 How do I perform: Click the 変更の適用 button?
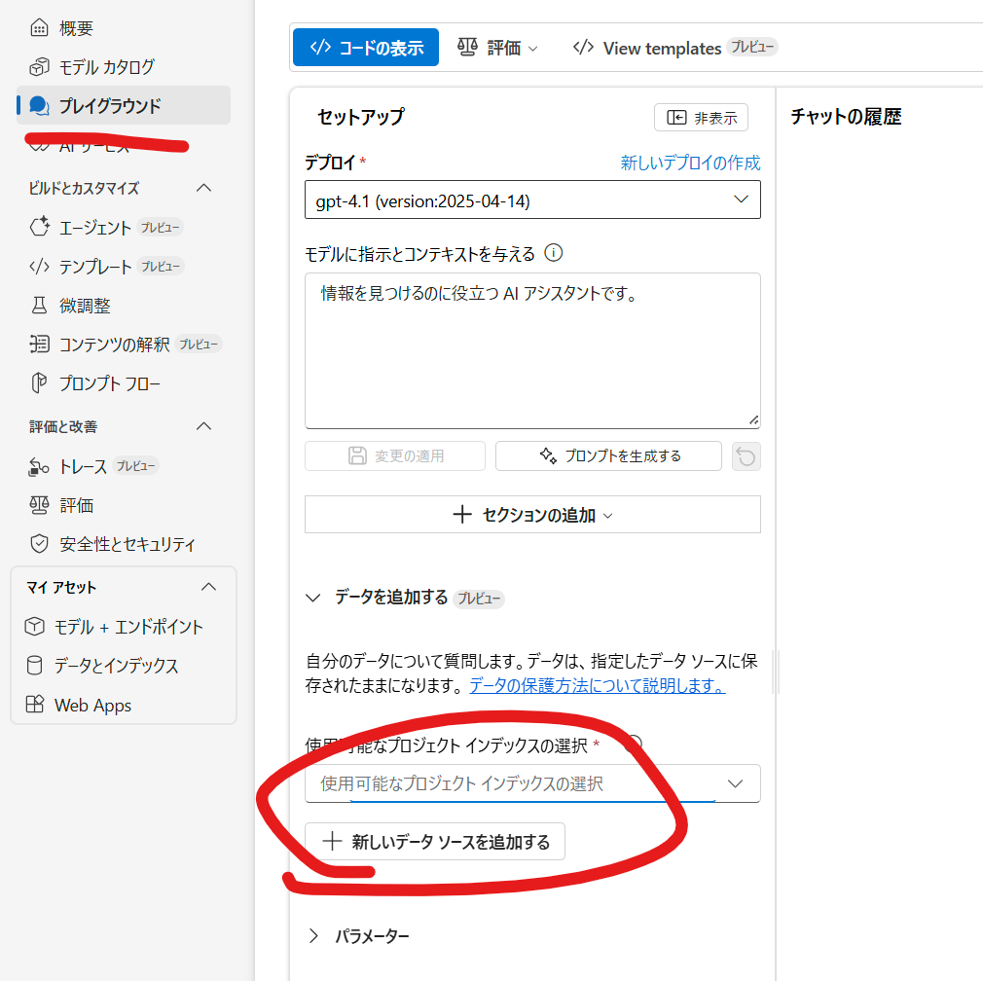[x=395, y=455]
